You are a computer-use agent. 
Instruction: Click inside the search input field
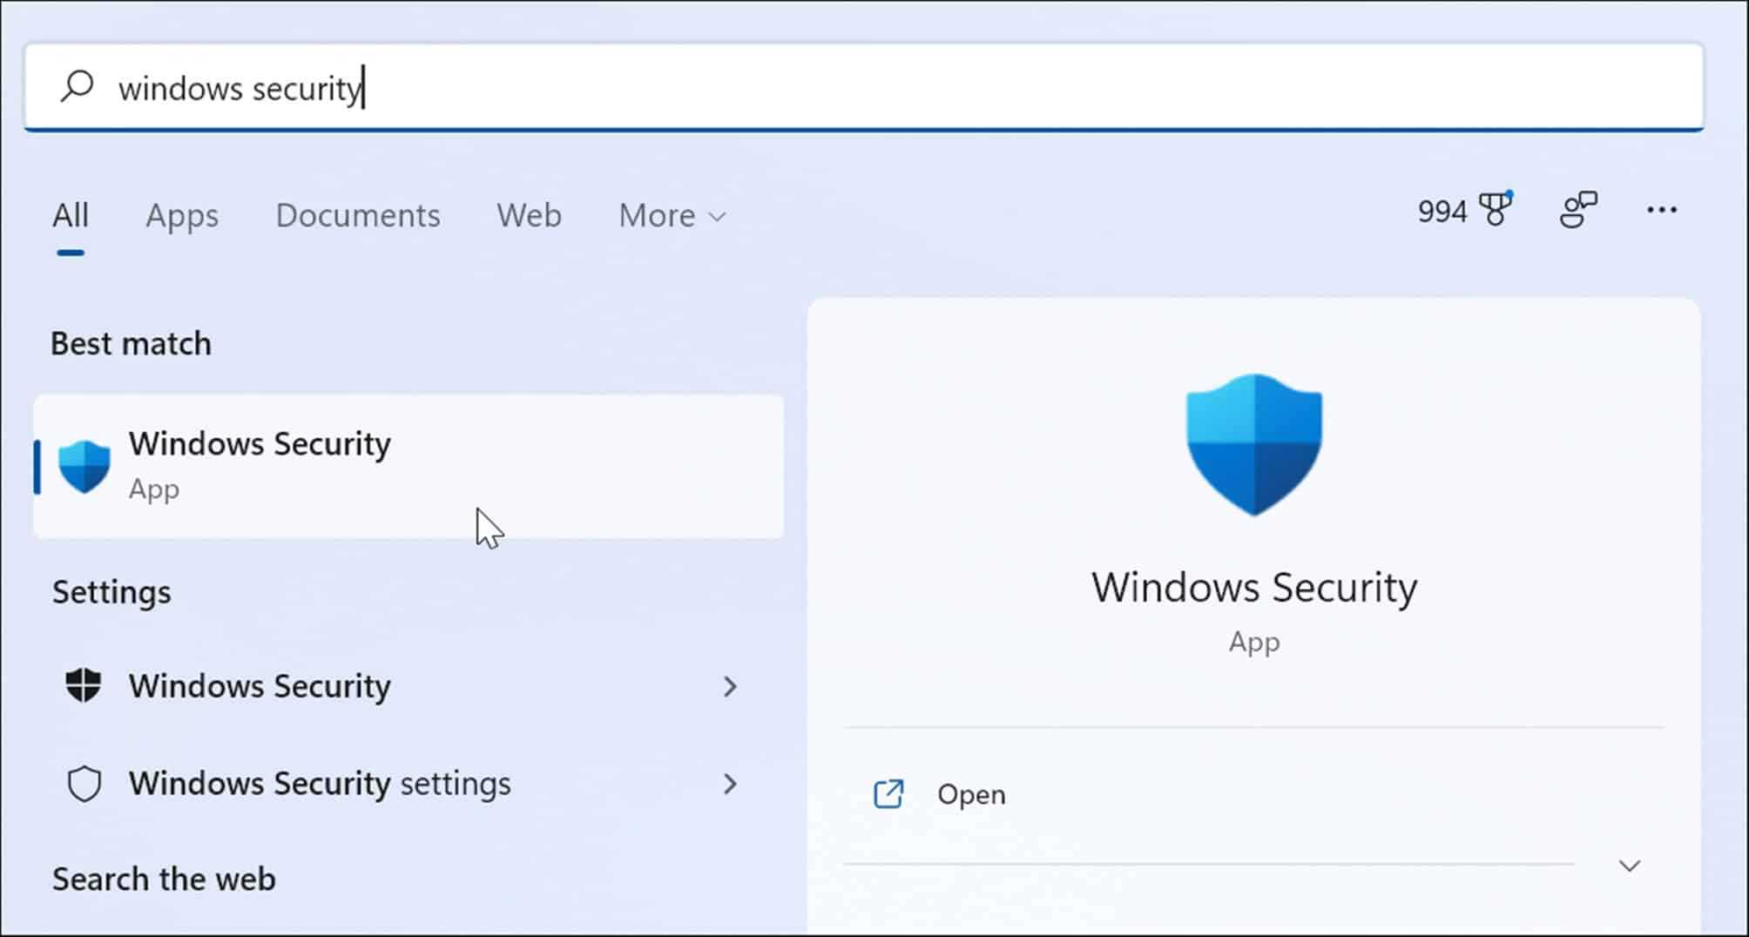(x=523, y=86)
